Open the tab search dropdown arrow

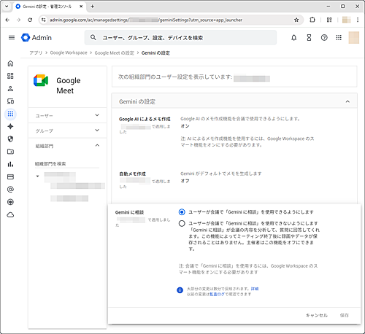[7, 7]
